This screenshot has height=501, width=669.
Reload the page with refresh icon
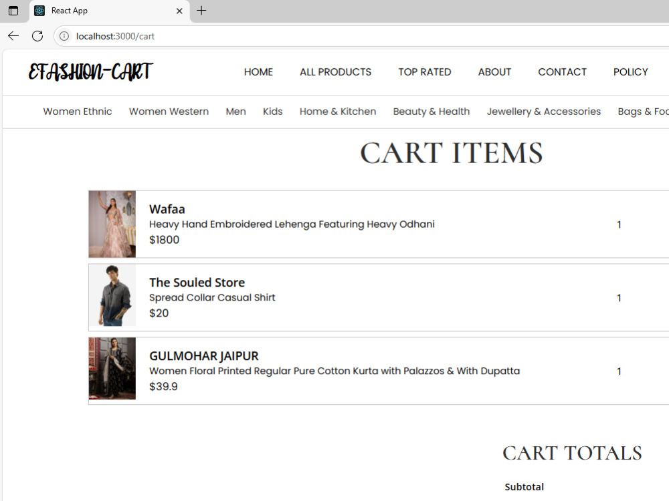click(37, 36)
